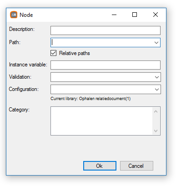Minimize the Node dialog window
The width and height of the screenshot is (176, 186).
click(x=114, y=15)
